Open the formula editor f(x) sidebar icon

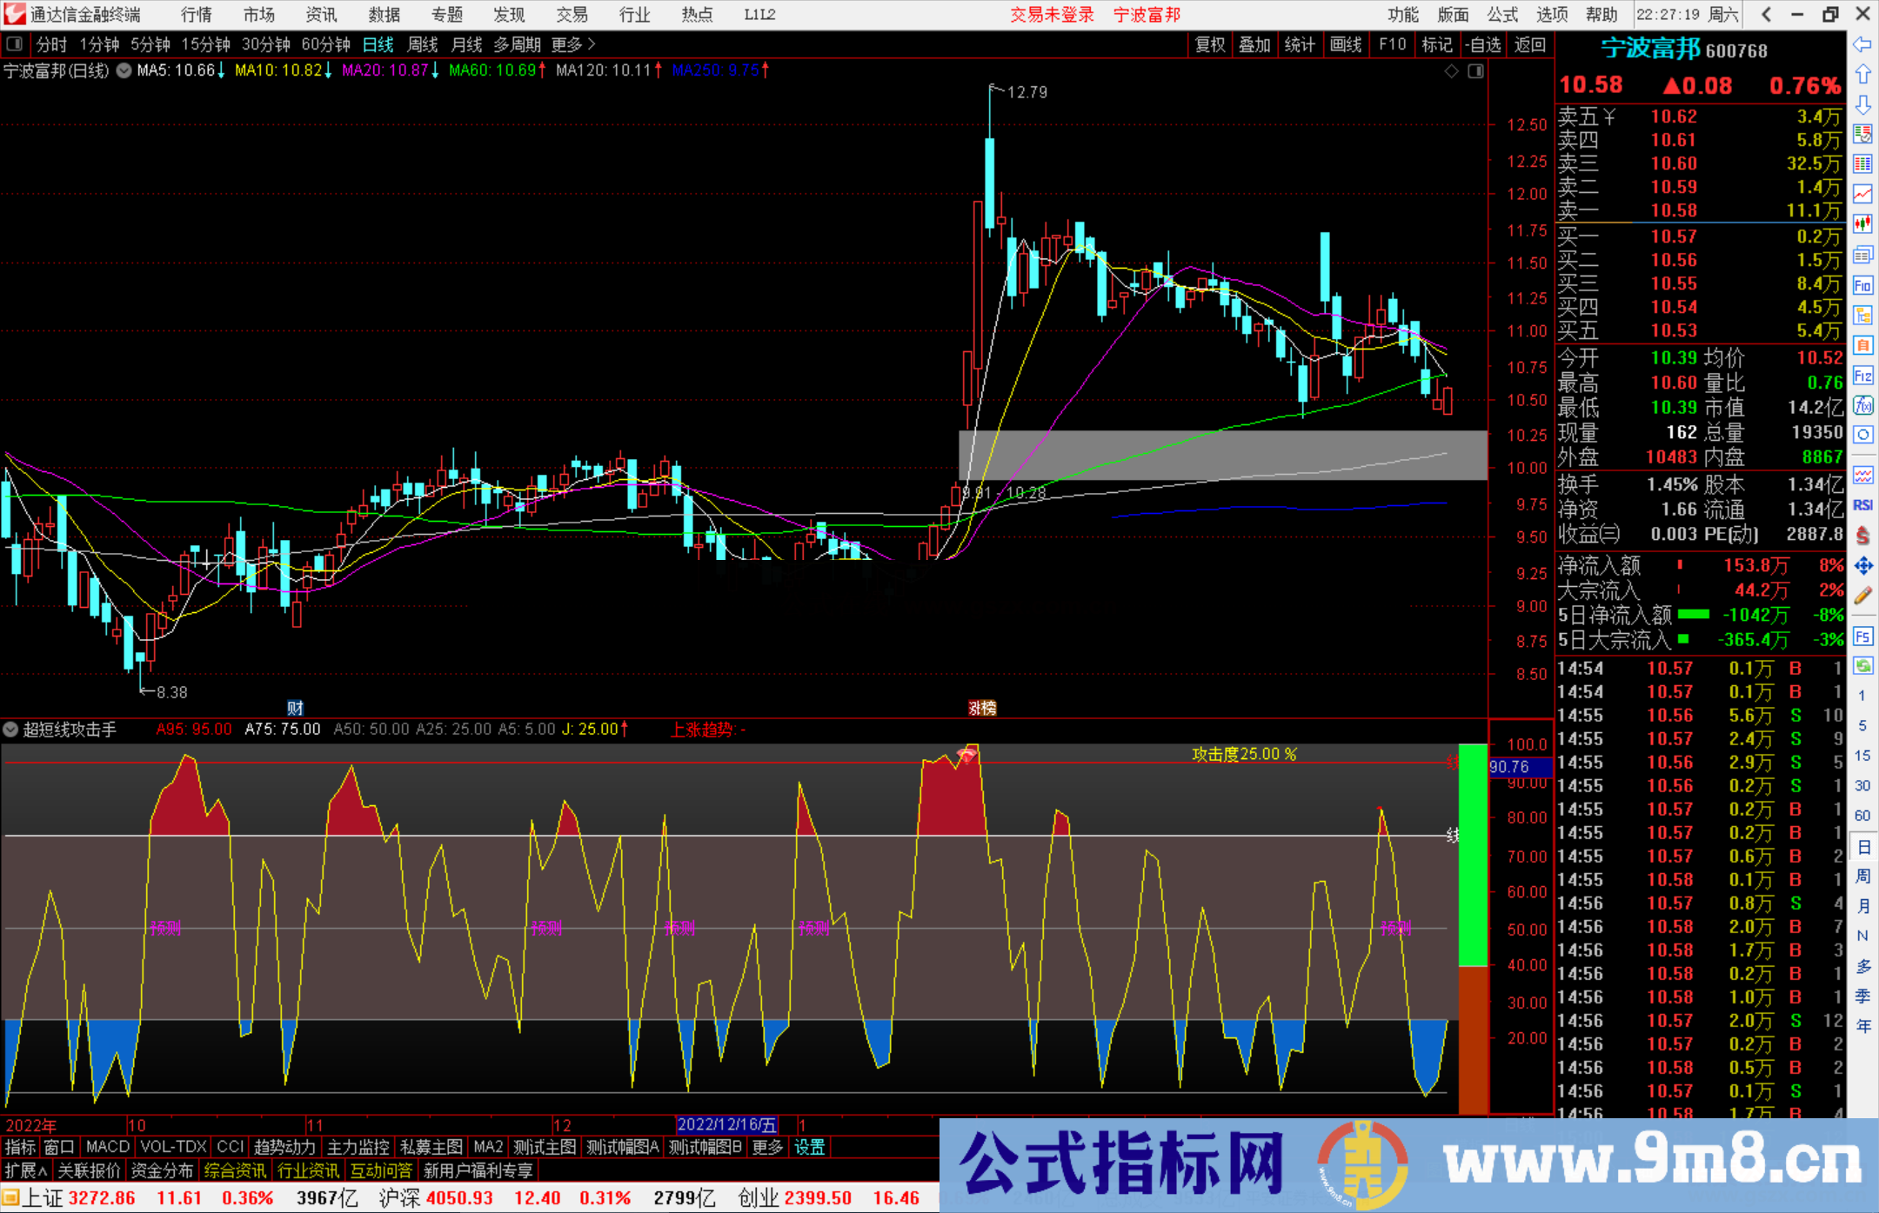pos(1863,406)
